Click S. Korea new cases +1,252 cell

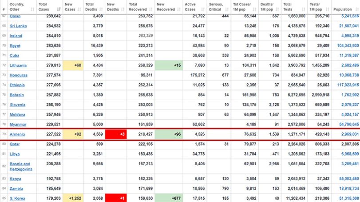[x=73, y=198]
